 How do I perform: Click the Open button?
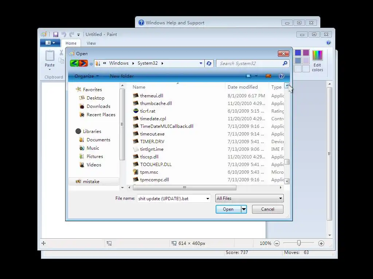tap(228, 209)
